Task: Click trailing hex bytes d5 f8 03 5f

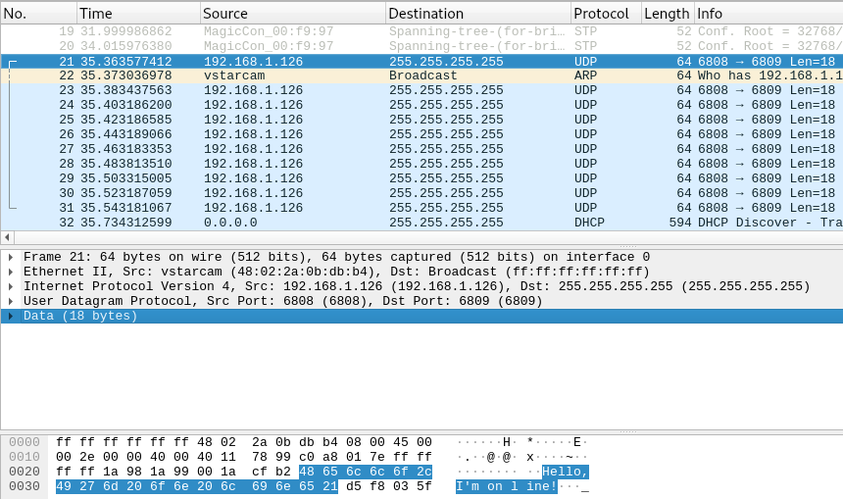Action: click(x=389, y=486)
